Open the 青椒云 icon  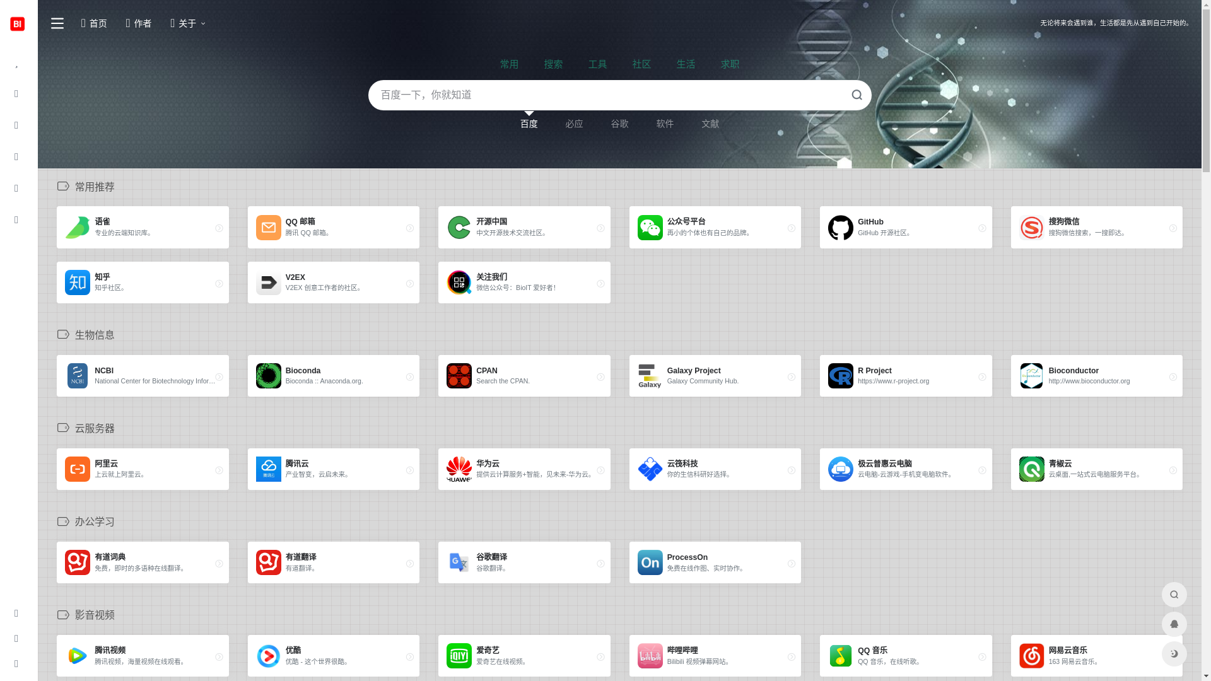(x=1032, y=469)
